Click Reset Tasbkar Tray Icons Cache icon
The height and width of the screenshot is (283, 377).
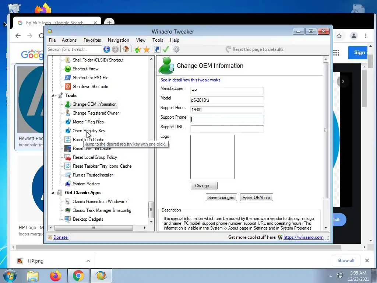pos(68,166)
